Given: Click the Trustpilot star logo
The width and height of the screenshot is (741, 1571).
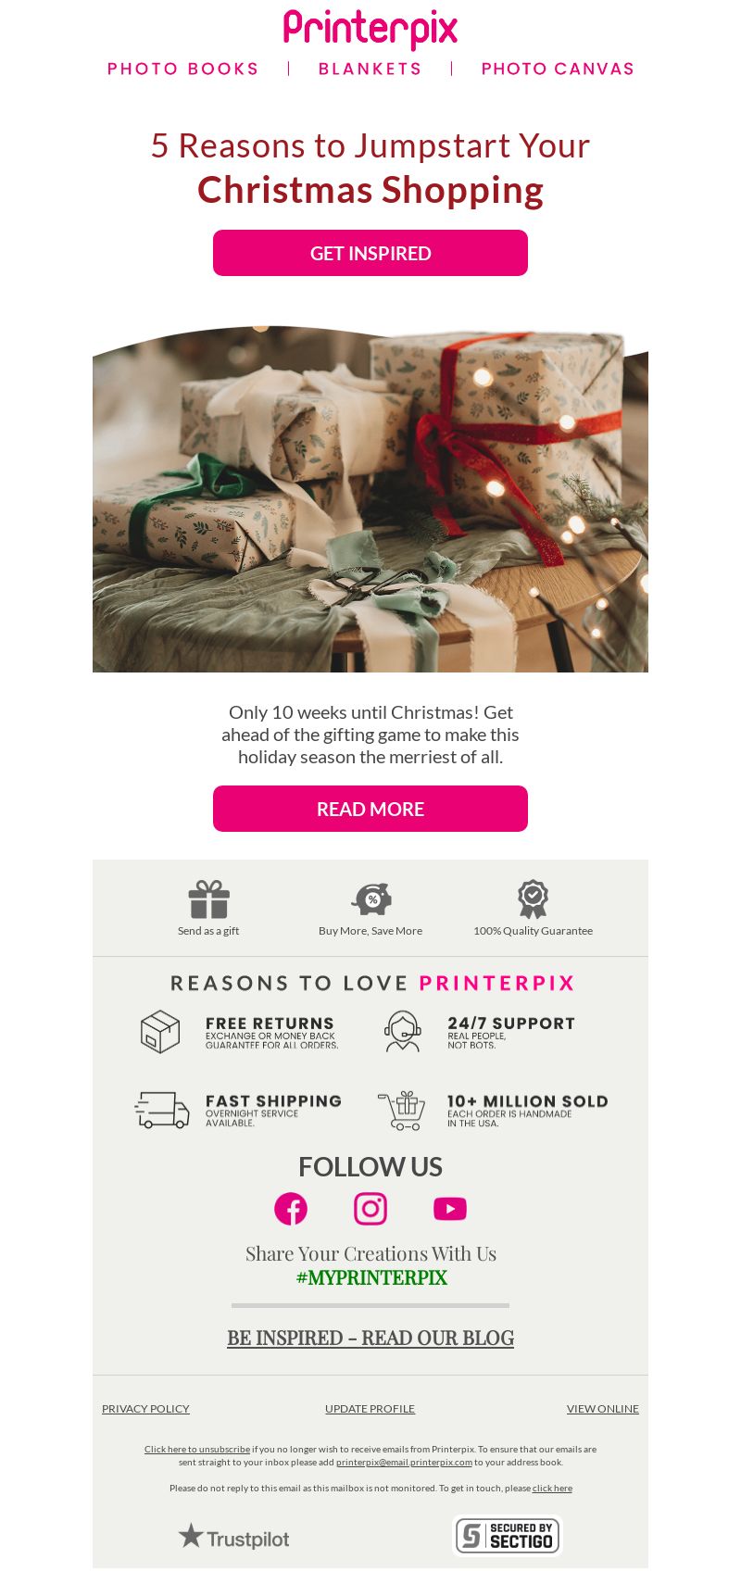Looking at the screenshot, I should (x=233, y=1537).
